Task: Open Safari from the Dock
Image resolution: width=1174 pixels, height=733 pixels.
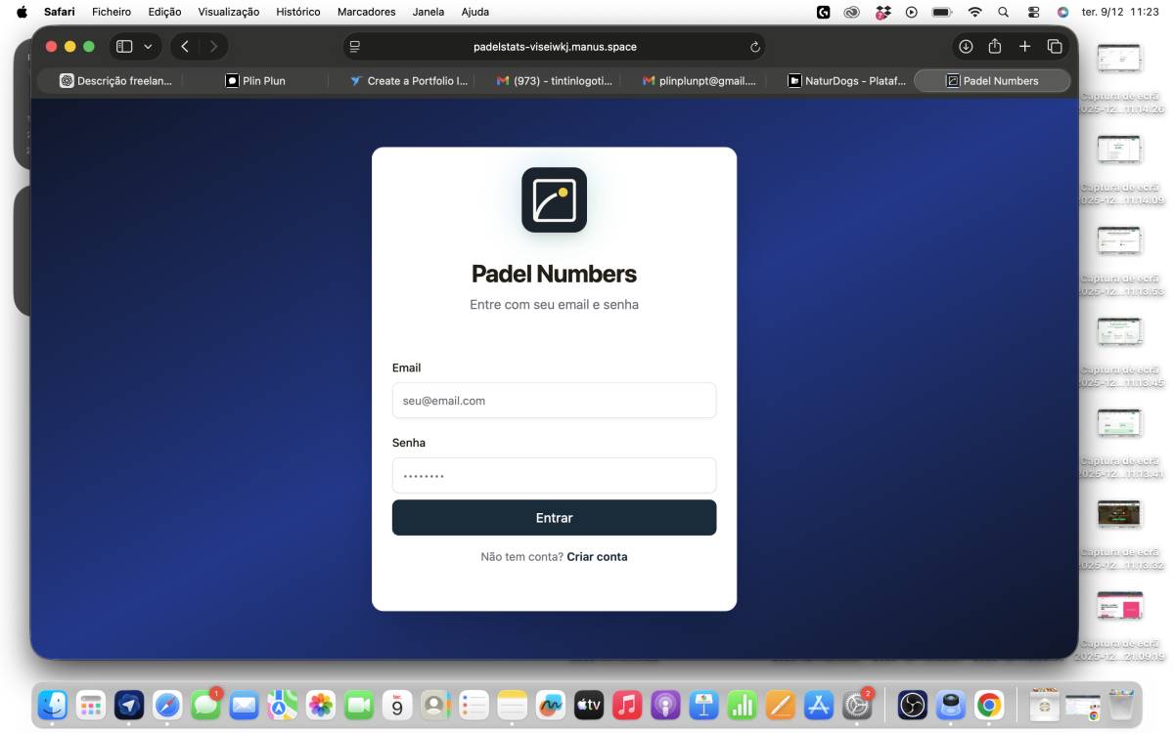Action: tap(167, 705)
